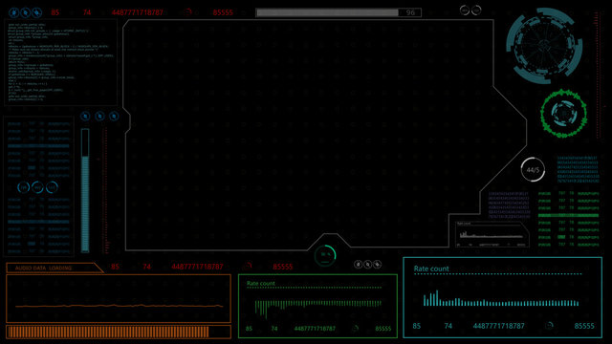Click value 74 in the cyan Rate count panel
Screen dimensions: 612x344
(448, 326)
